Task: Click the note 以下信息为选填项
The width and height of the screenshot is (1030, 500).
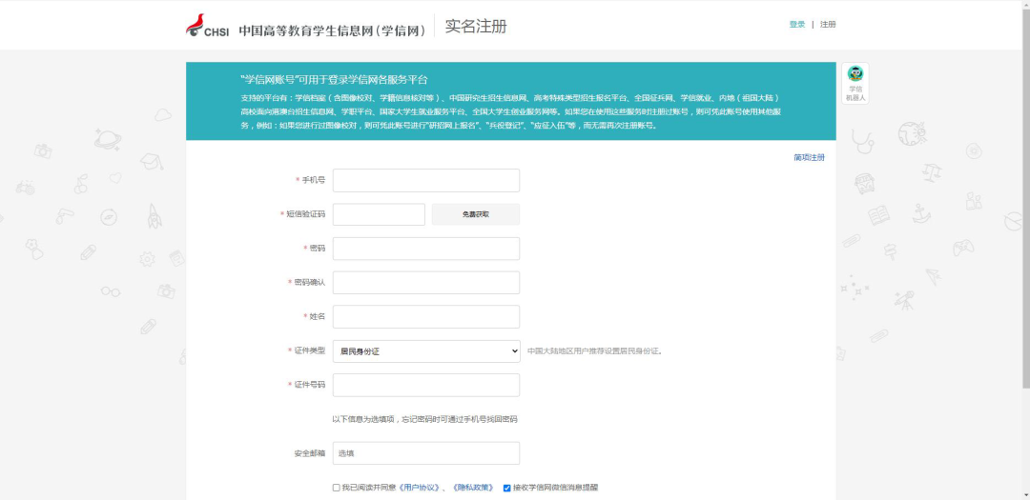Action: (425, 419)
